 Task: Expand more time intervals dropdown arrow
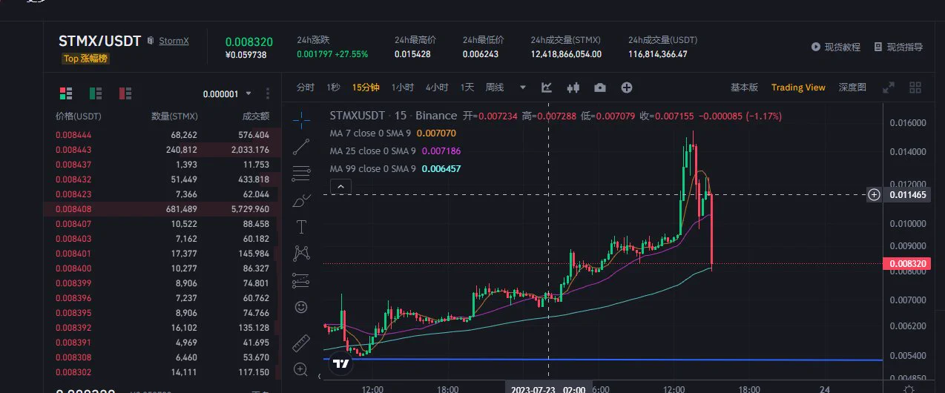(x=523, y=87)
